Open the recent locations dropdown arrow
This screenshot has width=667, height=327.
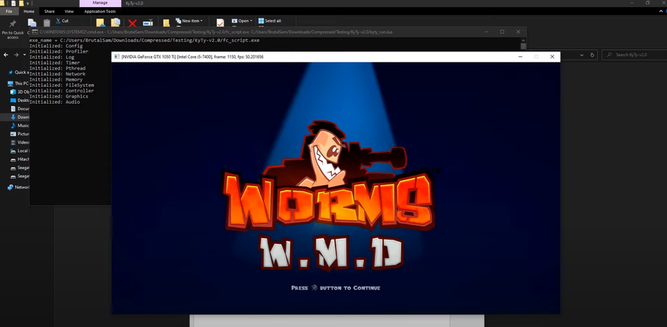[x=25, y=55]
